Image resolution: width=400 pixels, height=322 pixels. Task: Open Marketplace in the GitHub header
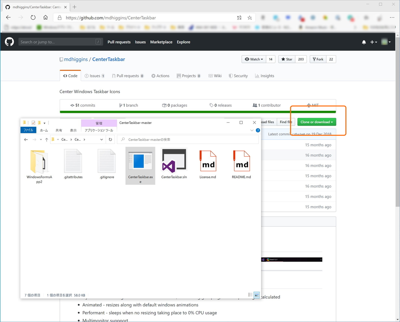(x=161, y=42)
